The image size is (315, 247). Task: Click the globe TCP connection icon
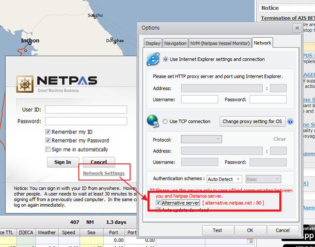(x=153, y=121)
